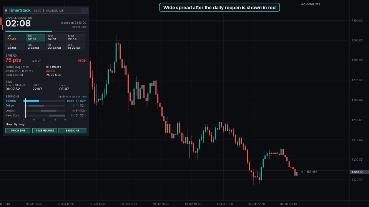Click the 61 / 96 pts value

point(54,67)
